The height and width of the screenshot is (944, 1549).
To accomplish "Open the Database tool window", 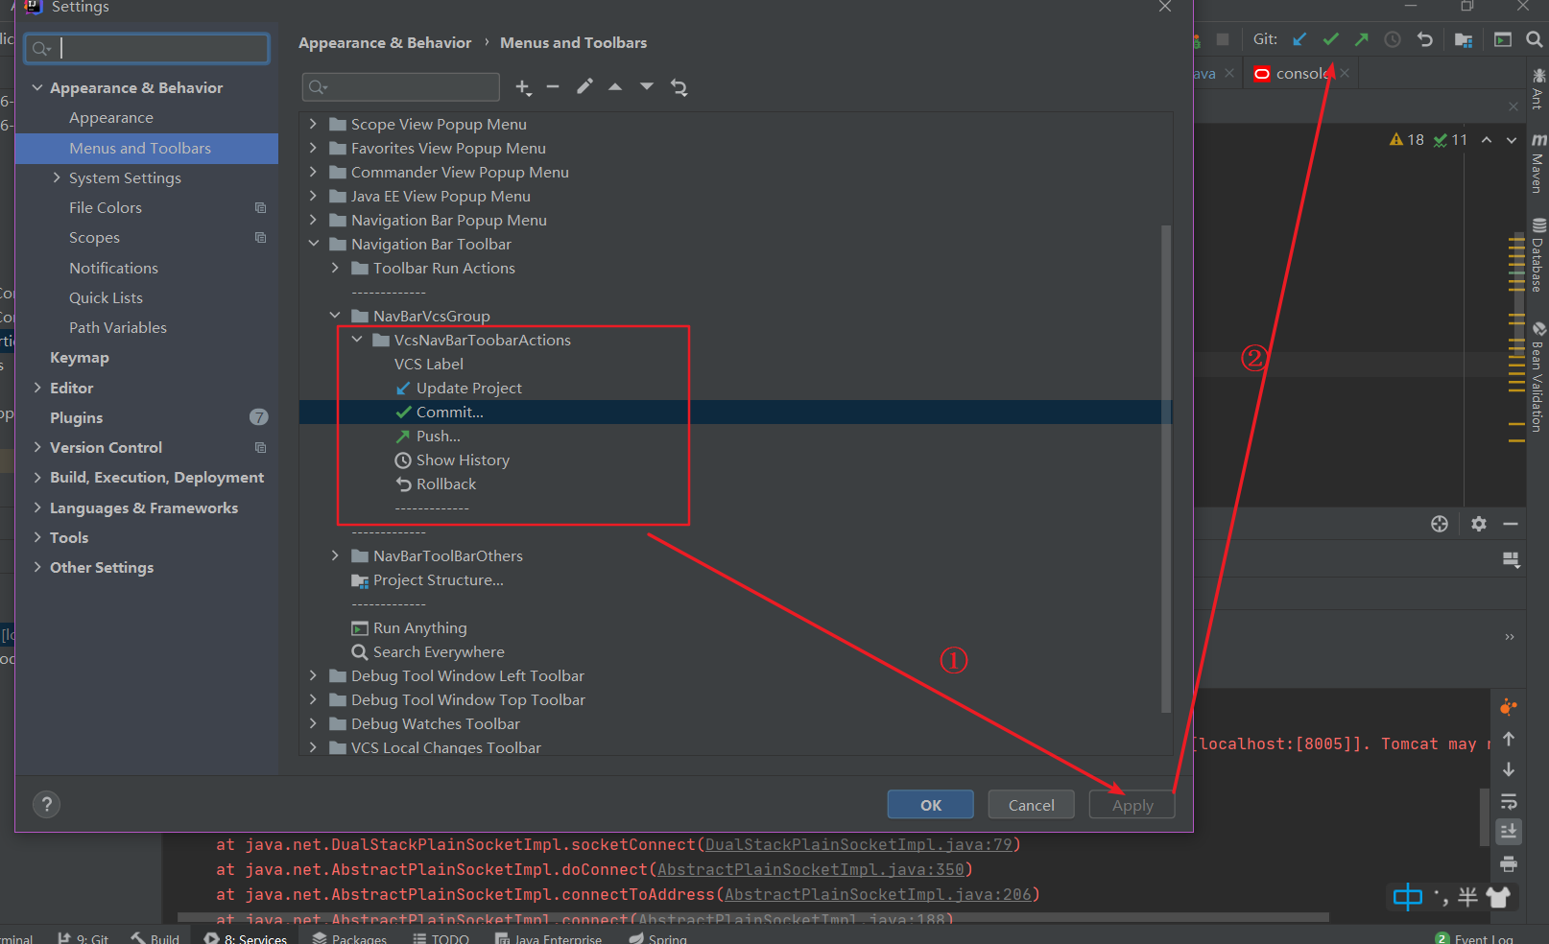I will point(1538,255).
